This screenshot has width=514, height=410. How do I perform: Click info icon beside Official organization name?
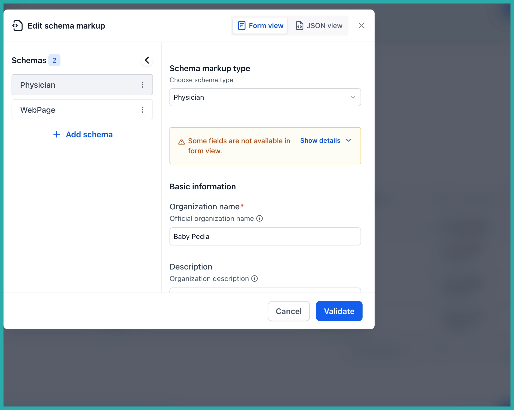(x=260, y=218)
